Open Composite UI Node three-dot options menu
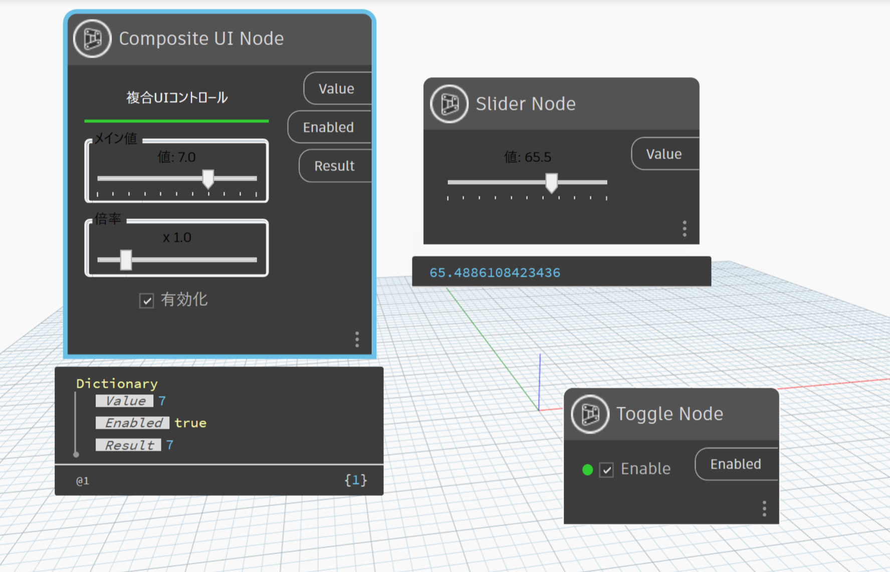Viewport: 890px width, 572px height. coord(357,339)
